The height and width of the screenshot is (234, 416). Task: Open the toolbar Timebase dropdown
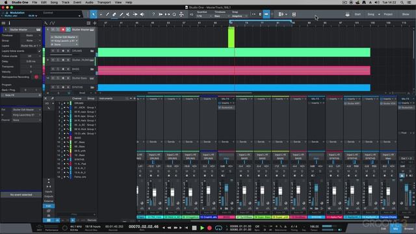click(x=221, y=16)
